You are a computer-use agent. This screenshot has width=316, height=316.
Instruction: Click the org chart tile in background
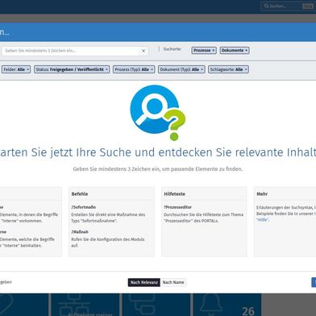pos(85,305)
